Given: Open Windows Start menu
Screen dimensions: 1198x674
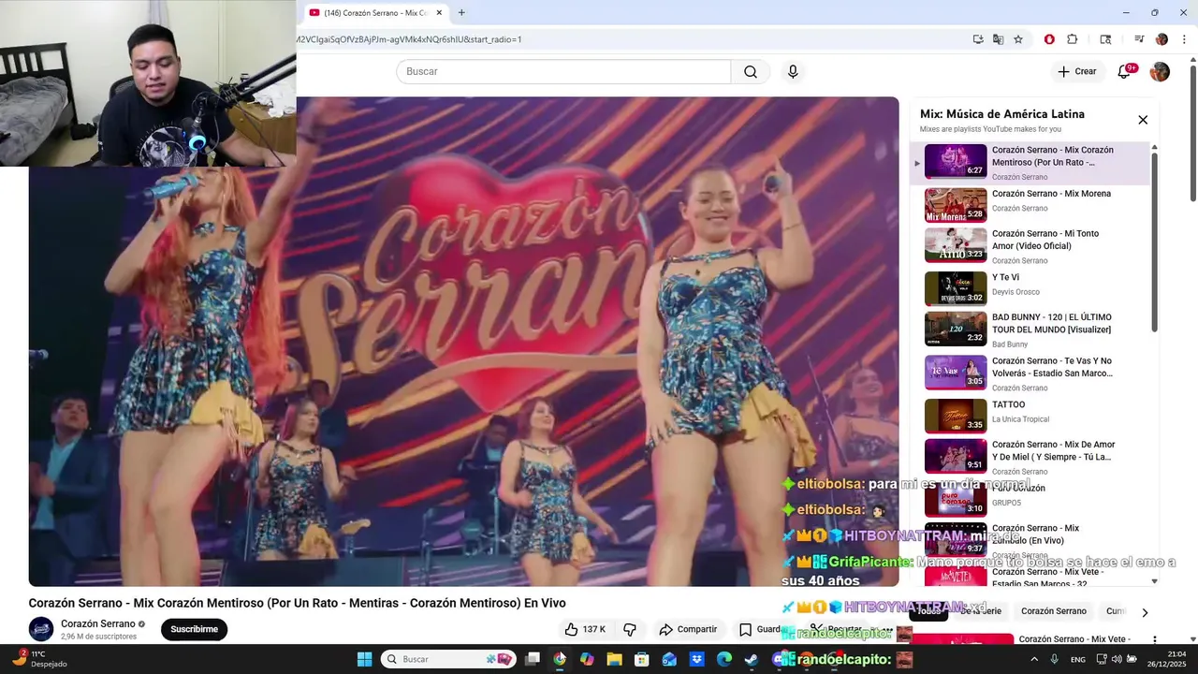Looking at the screenshot, I should (x=364, y=659).
